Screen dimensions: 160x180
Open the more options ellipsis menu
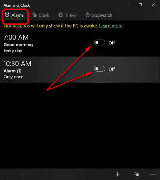[153, 174]
